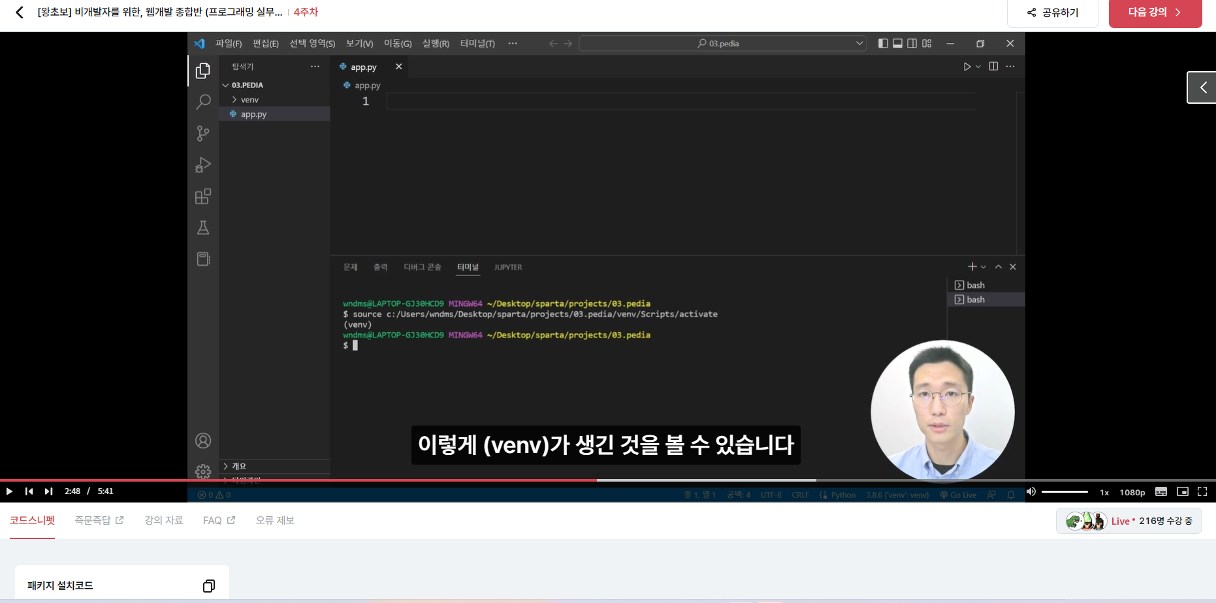Toggle video subtitles
This screenshot has width=1216, height=603.
point(1161,491)
